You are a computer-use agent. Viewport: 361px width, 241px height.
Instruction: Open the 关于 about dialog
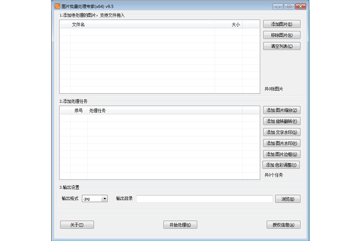coord(77,225)
